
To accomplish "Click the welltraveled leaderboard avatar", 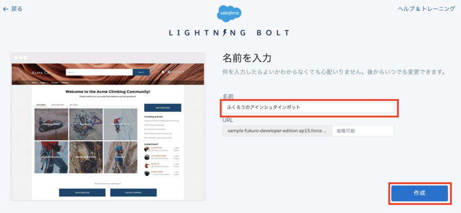I will (147, 173).
